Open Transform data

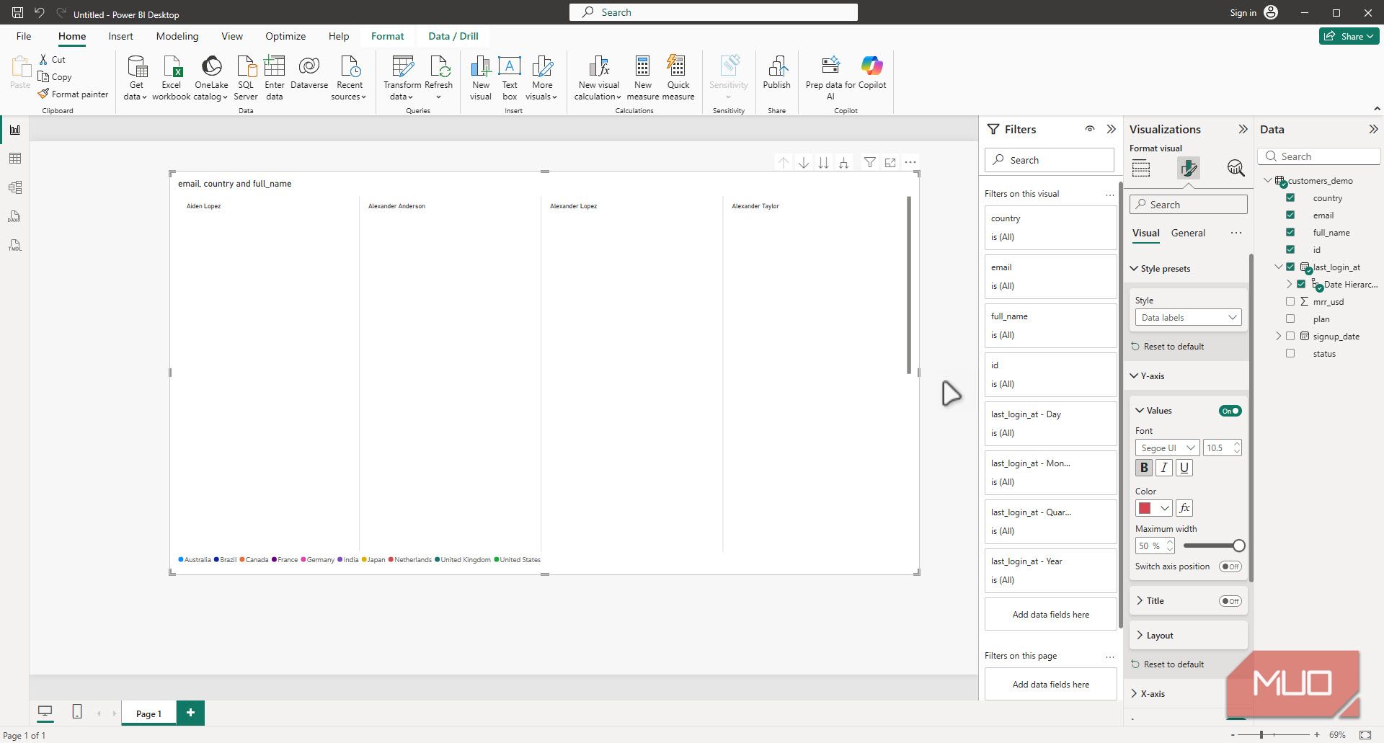point(402,78)
